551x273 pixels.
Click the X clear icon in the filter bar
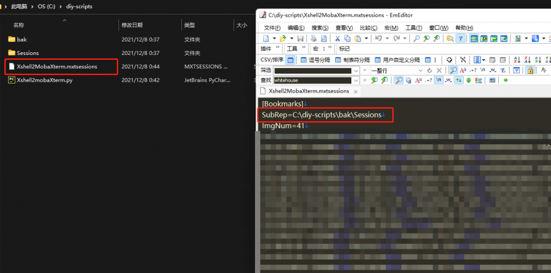pyautogui.click(x=439, y=71)
